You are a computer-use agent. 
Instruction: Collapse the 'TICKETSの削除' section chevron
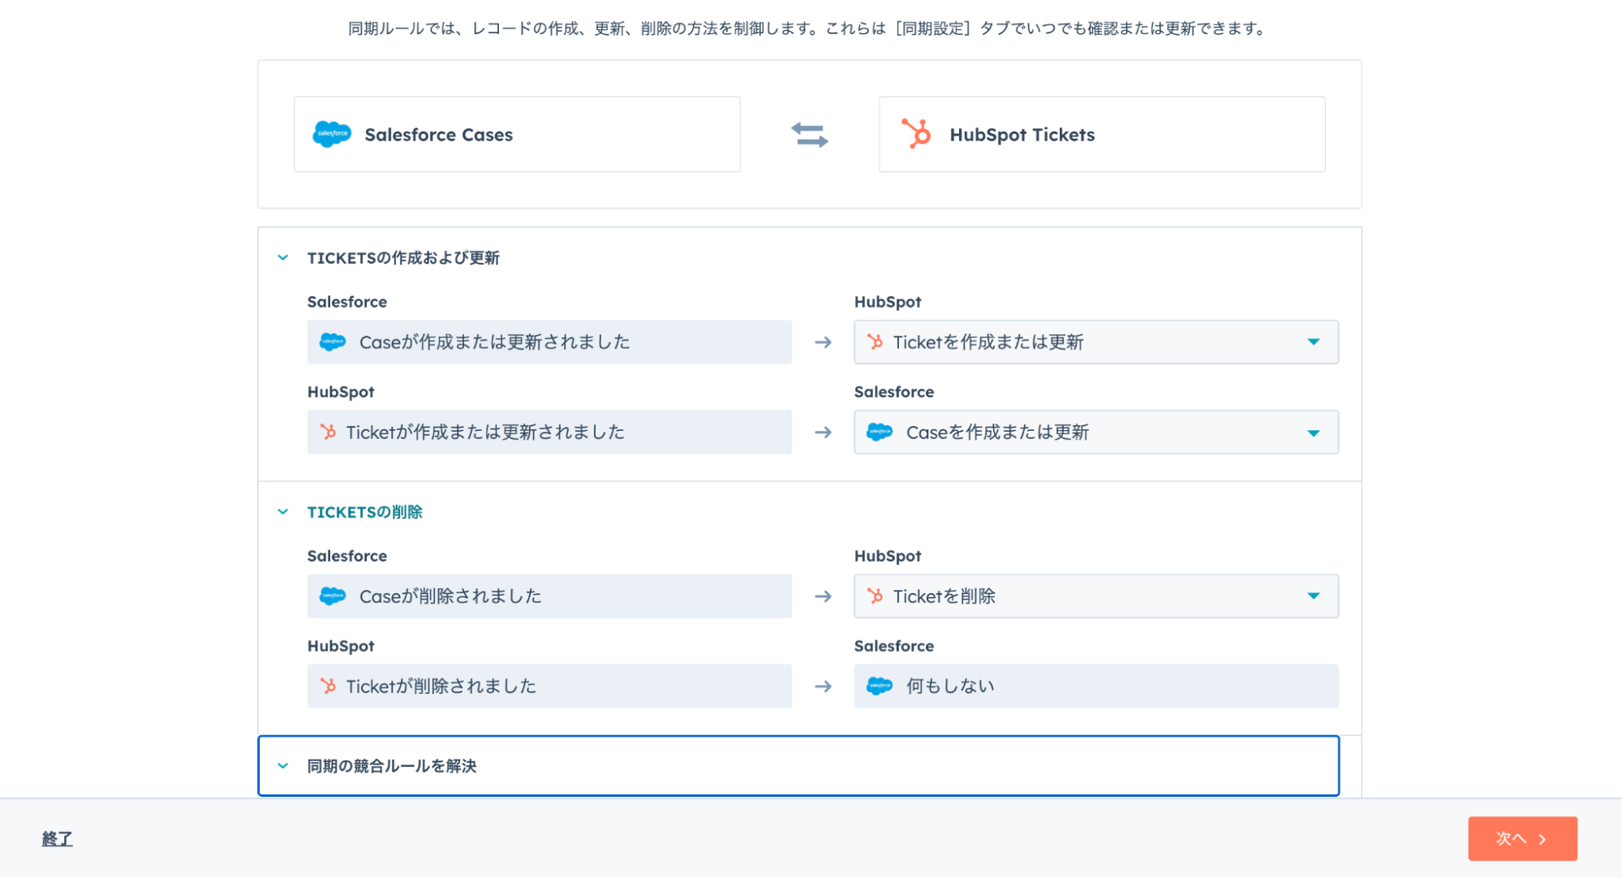click(x=282, y=512)
